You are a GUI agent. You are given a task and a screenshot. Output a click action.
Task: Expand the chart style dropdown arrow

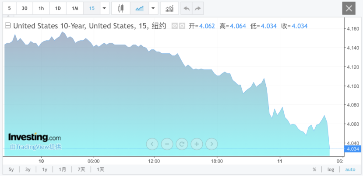(153, 8)
